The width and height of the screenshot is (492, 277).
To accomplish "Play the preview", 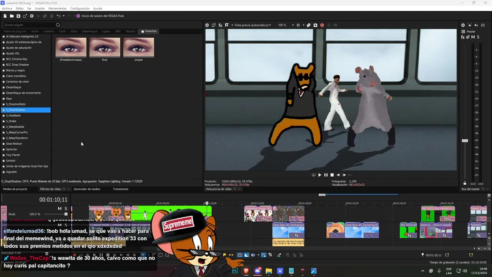I will [x=320, y=175].
